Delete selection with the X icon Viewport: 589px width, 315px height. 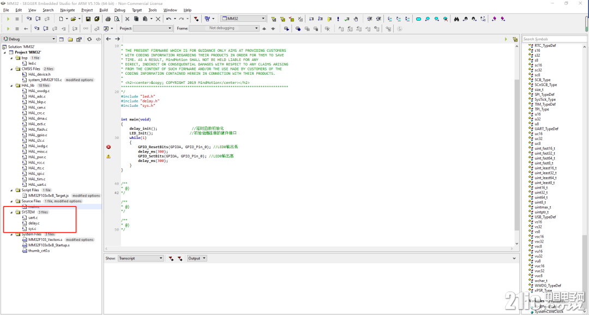158,19
